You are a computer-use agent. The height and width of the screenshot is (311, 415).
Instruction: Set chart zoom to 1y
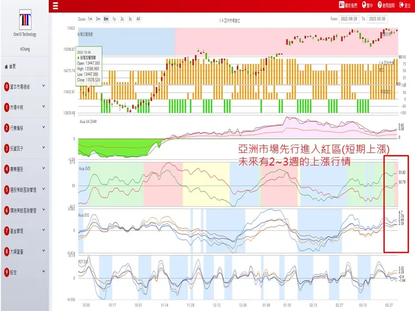click(x=114, y=19)
